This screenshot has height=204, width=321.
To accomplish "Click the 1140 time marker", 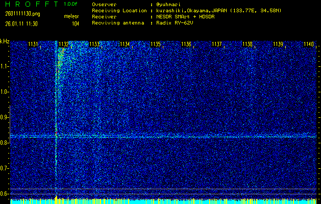I will (x=308, y=44).
